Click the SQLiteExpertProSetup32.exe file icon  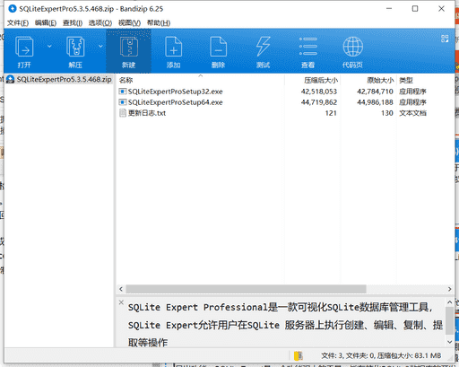tap(123, 92)
